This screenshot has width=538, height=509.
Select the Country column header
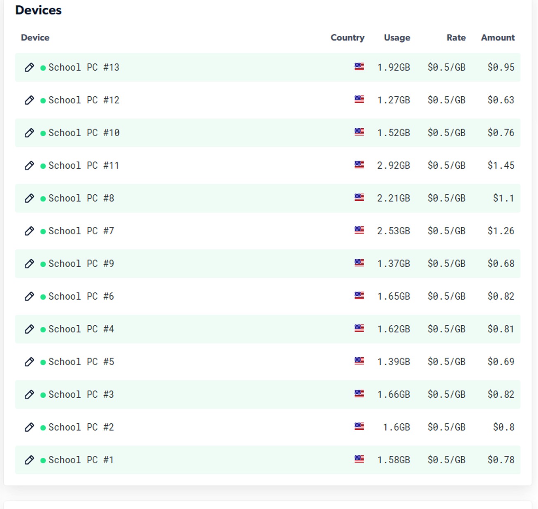pyautogui.click(x=347, y=37)
